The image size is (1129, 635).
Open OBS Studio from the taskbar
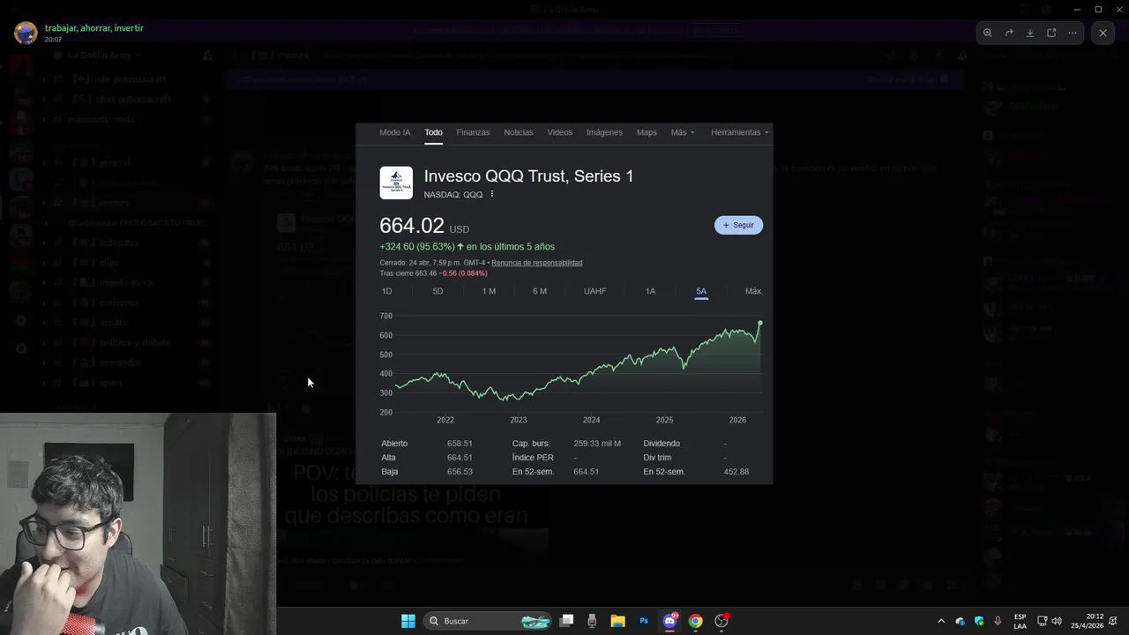[x=722, y=621]
